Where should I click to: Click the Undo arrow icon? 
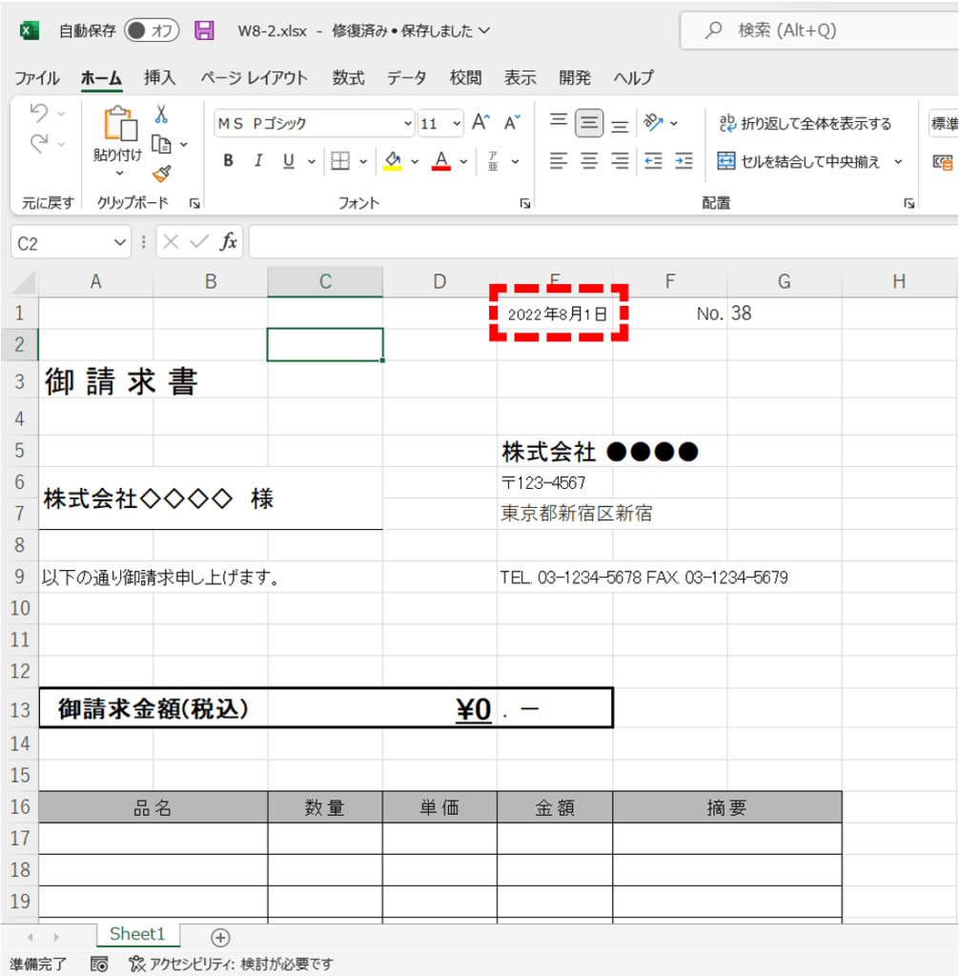[x=39, y=113]
